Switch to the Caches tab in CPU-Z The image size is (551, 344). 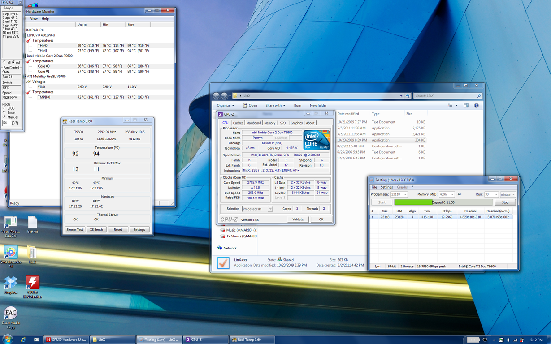[238, 123]
